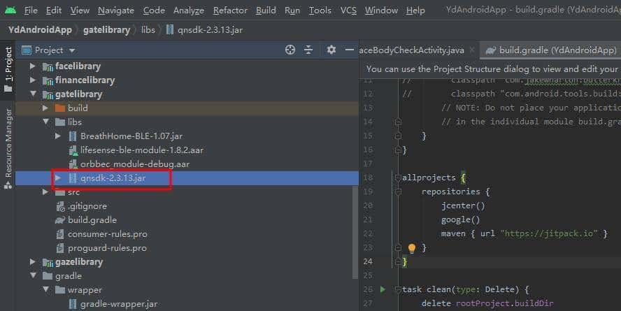Open the Window menu
The height and width of the screenshot is (311, 621).
coord(381,10)
